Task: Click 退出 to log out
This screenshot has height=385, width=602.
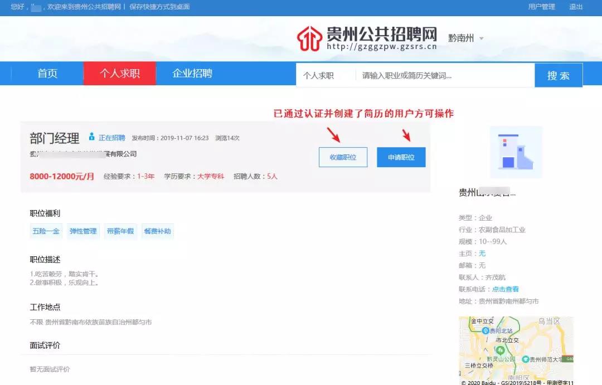Action: click(576, 7)
